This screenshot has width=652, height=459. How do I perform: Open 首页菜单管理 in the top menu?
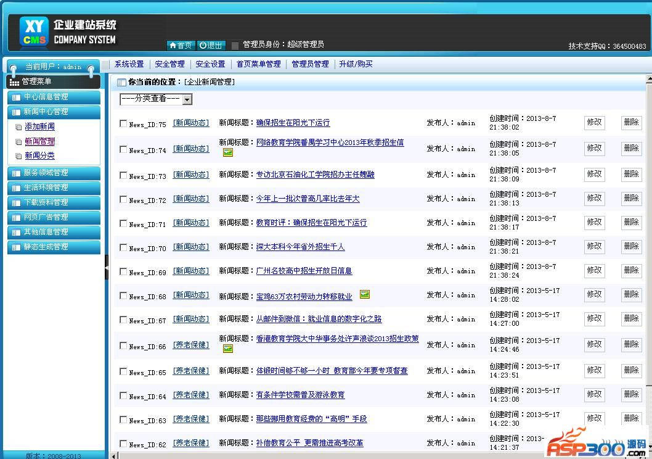coord(259,64)
